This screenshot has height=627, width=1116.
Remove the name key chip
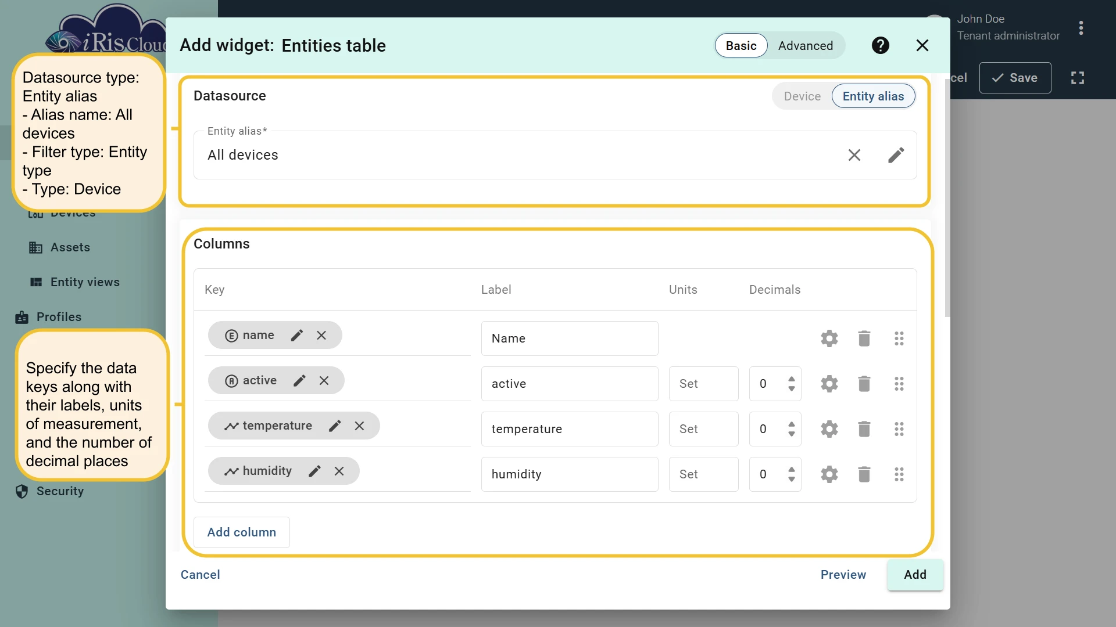(x=321, y=335)
